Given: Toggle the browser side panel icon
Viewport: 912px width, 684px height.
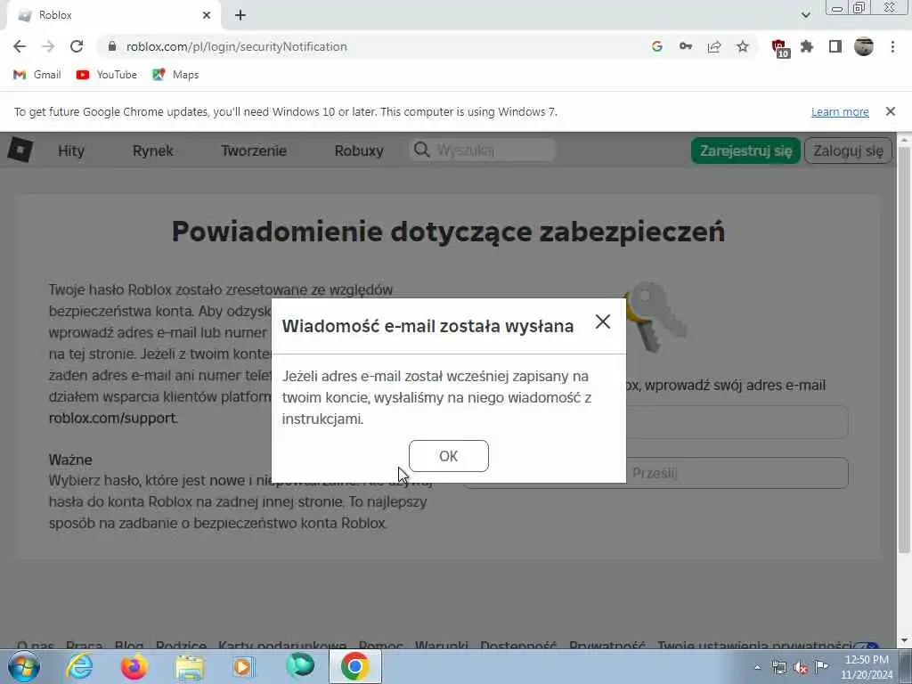Looking at the screenshot, I should pyautogui.click(x=835, y=46).
